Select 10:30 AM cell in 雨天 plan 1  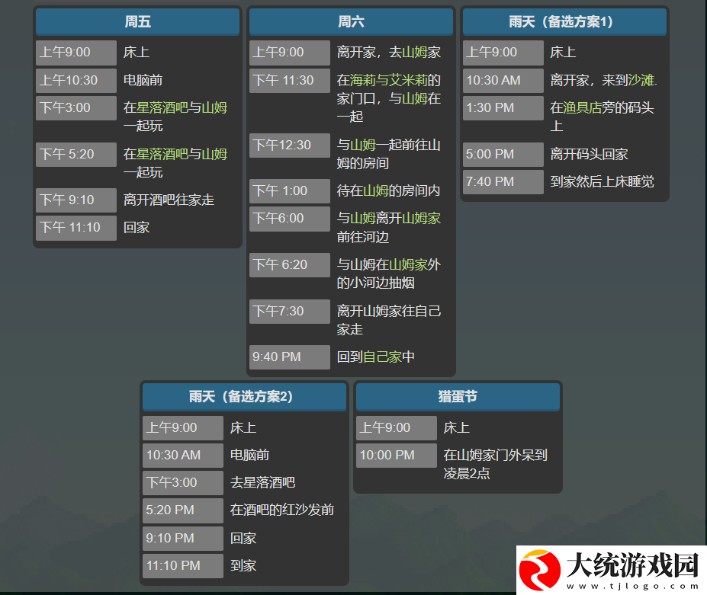tap(503, 80)
